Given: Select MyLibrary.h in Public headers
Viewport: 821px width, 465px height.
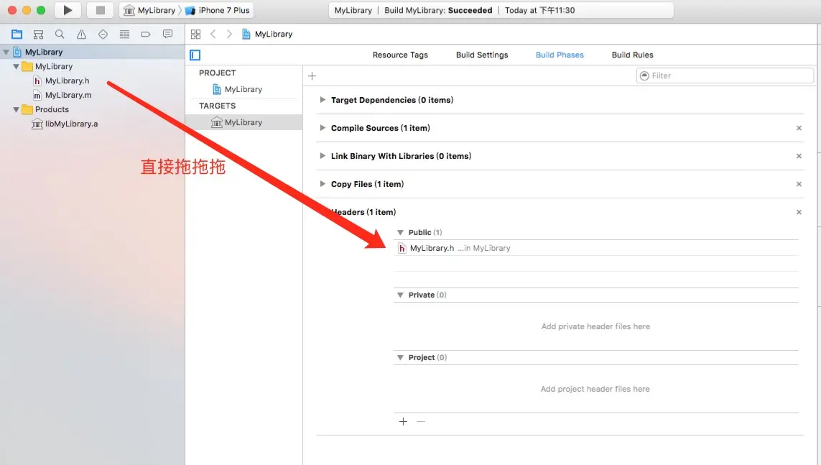Looking at the screenshot, I should coord(596,248).
